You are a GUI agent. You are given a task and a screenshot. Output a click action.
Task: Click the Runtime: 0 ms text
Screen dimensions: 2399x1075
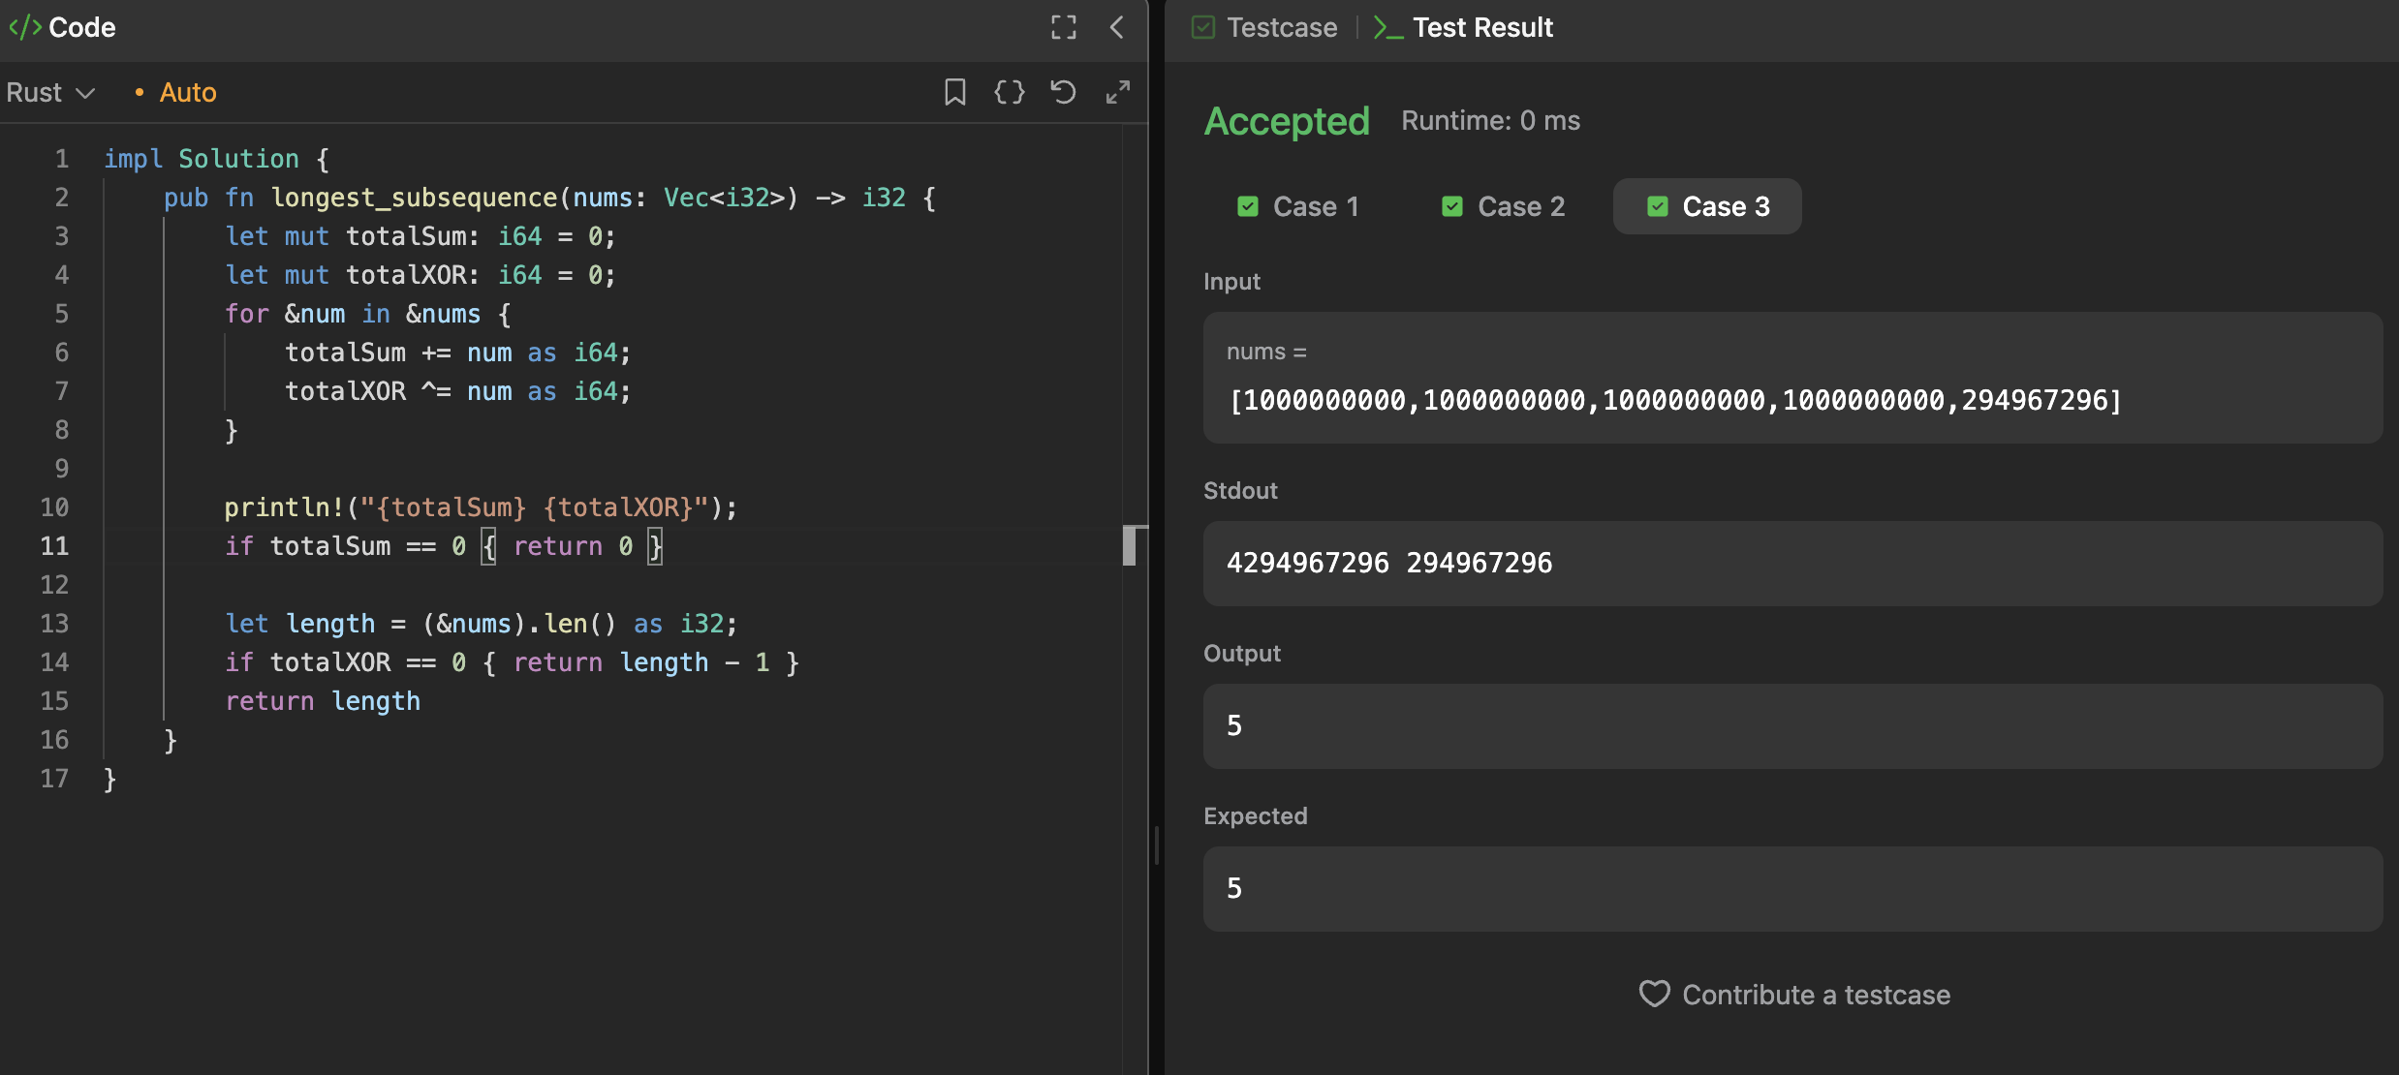[1490, 120]
